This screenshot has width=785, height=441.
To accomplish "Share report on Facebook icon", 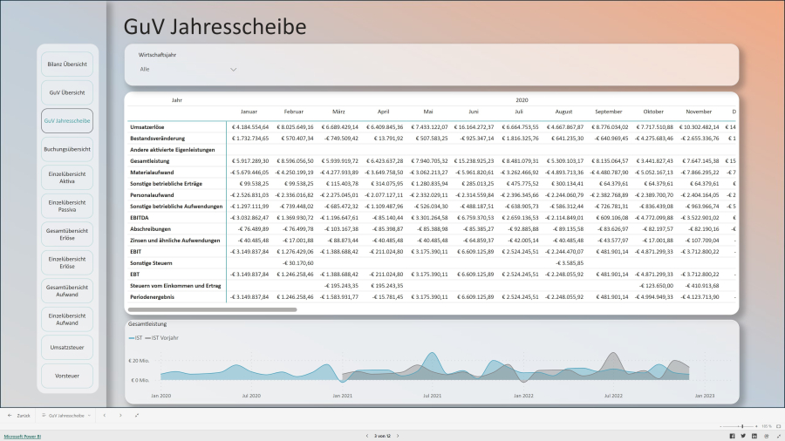I will coord(732,435).
